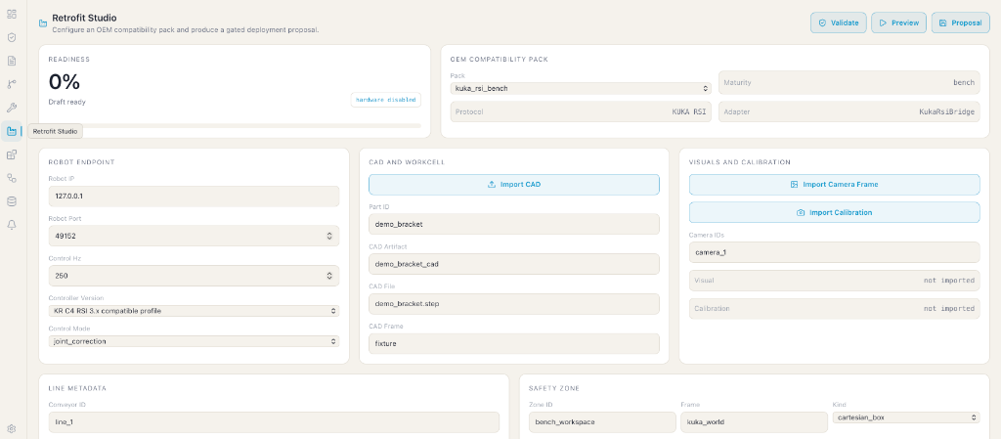Open the settings gear at sidebar bottom

click(x=12, y=429)
